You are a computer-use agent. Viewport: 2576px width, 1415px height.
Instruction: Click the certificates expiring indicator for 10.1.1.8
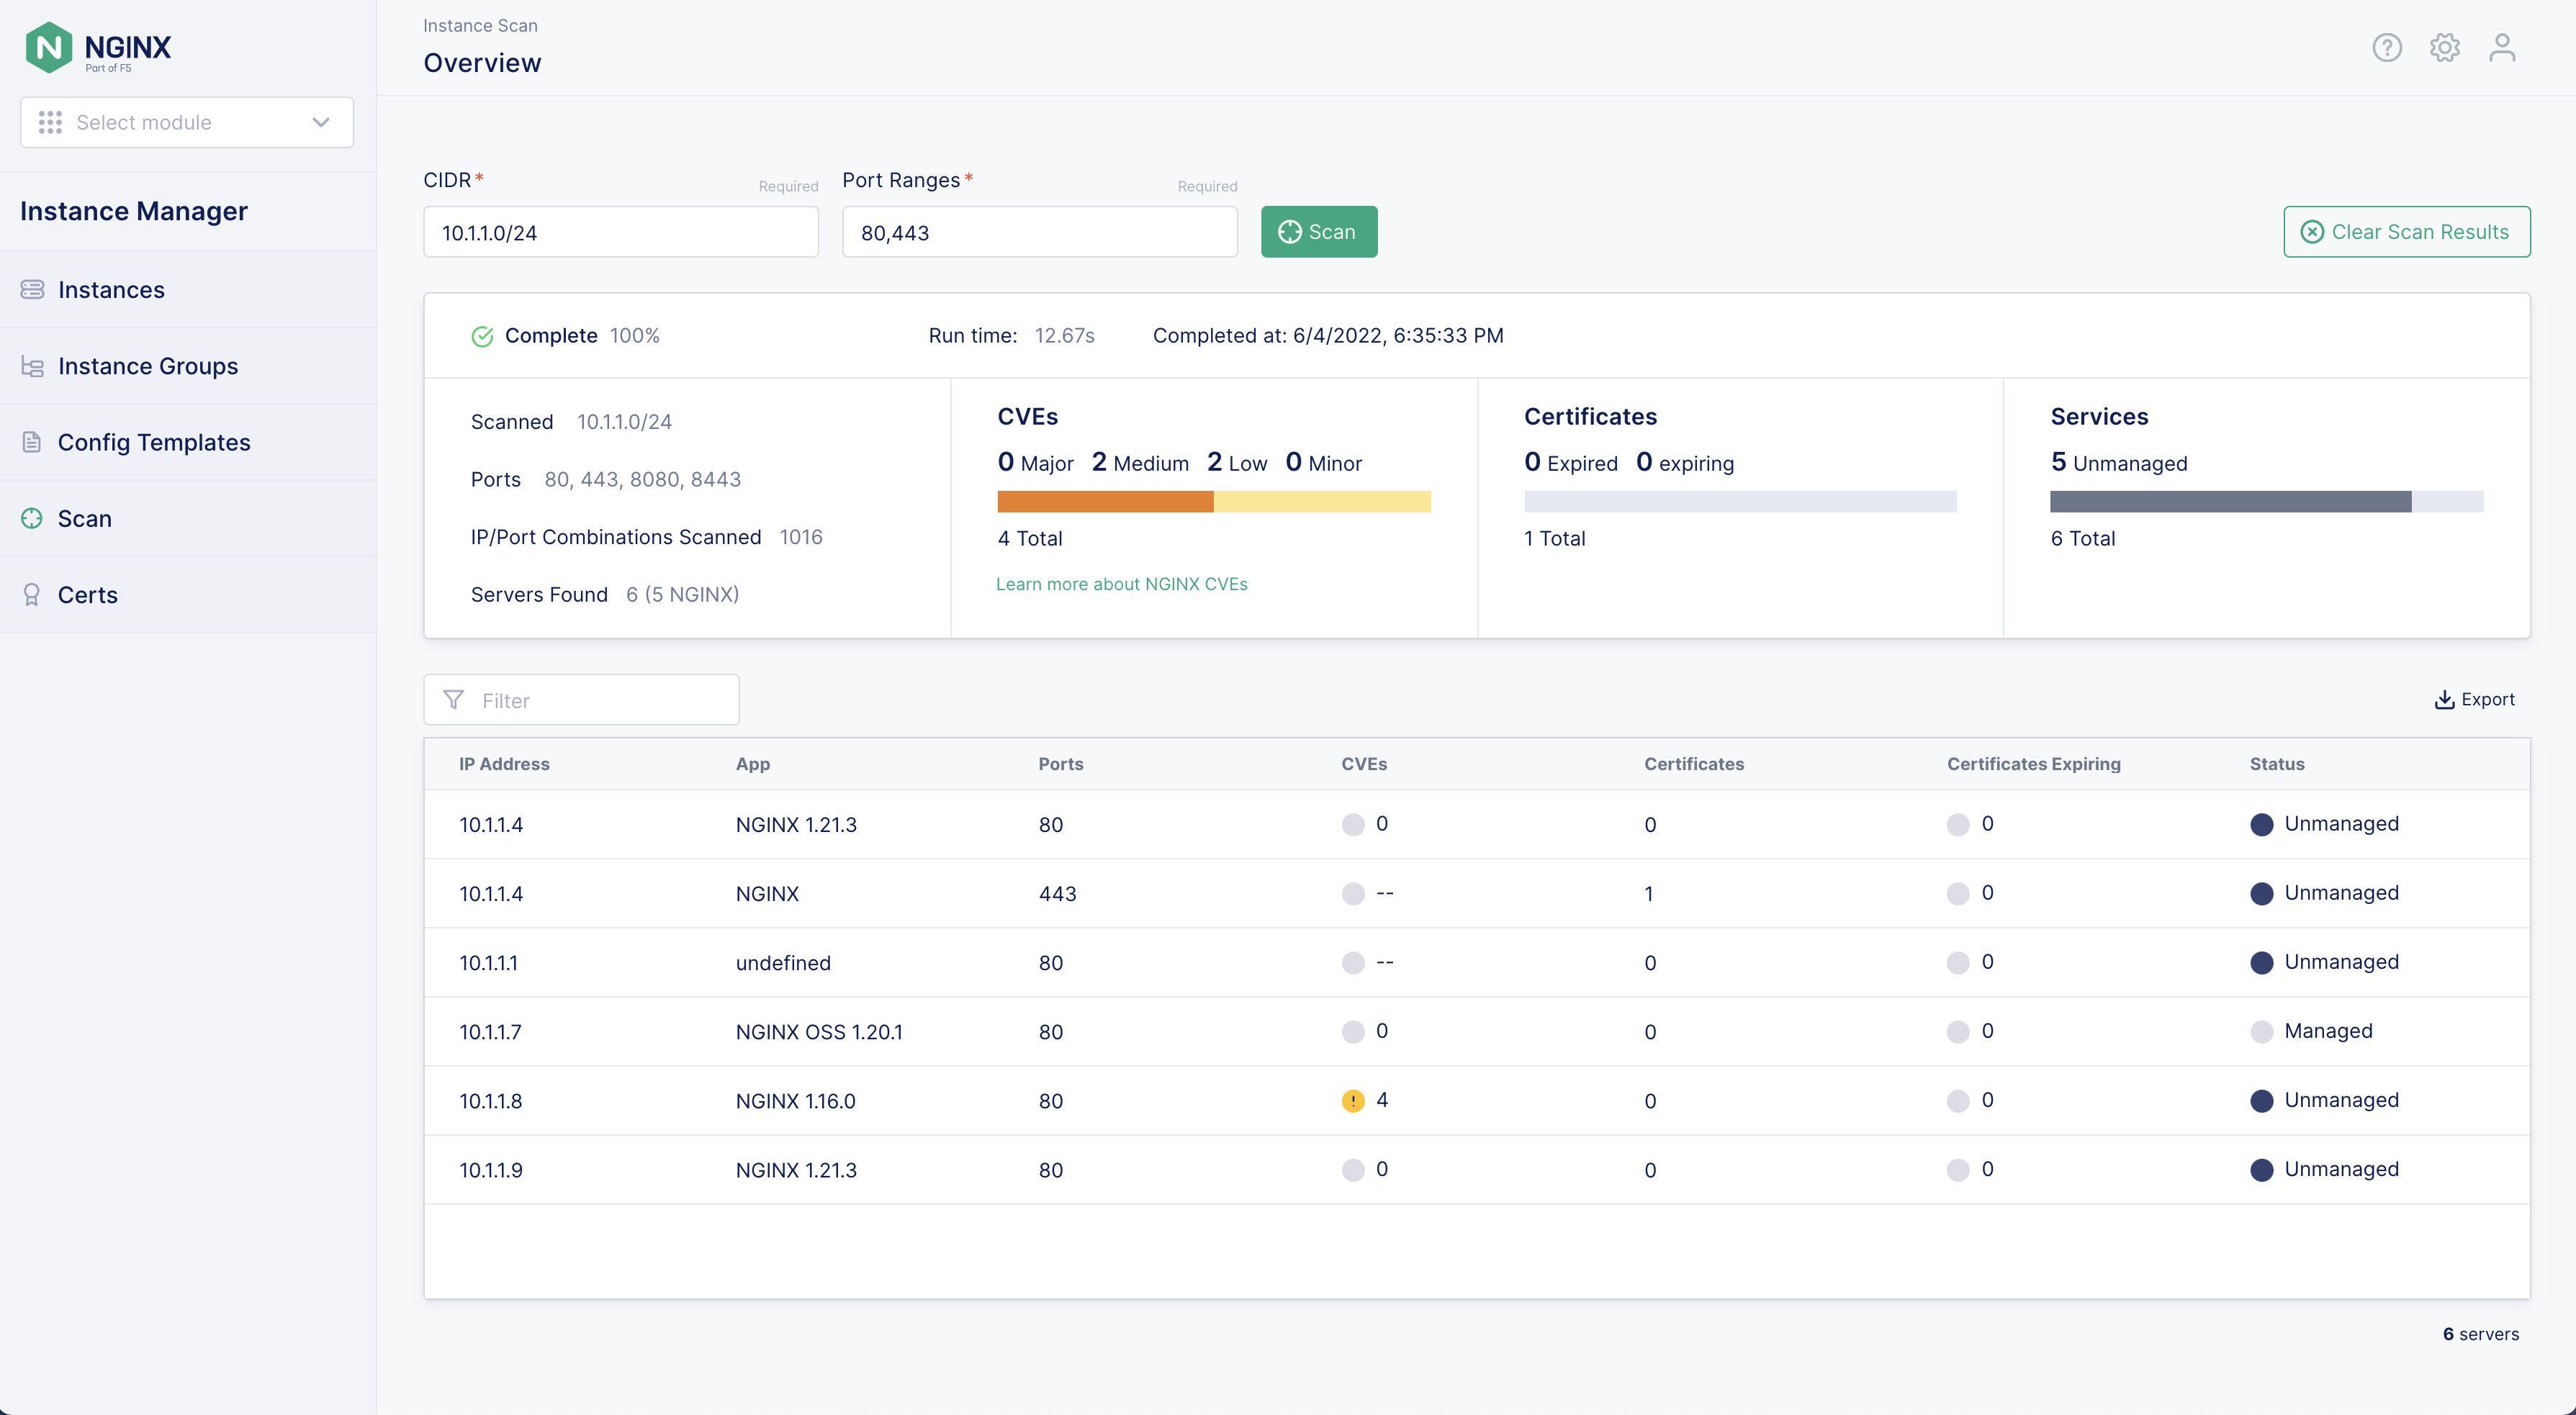1958,1101
